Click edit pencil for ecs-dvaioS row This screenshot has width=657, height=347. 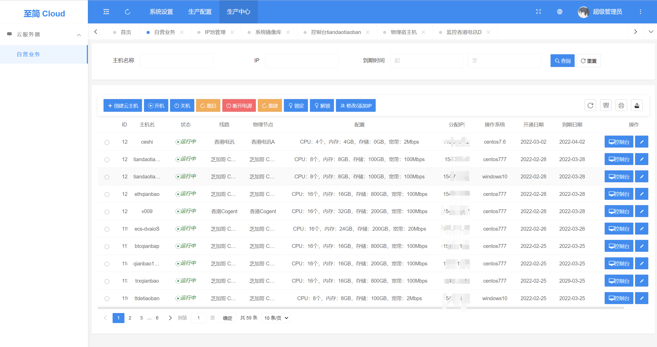(x=642, y=229)
